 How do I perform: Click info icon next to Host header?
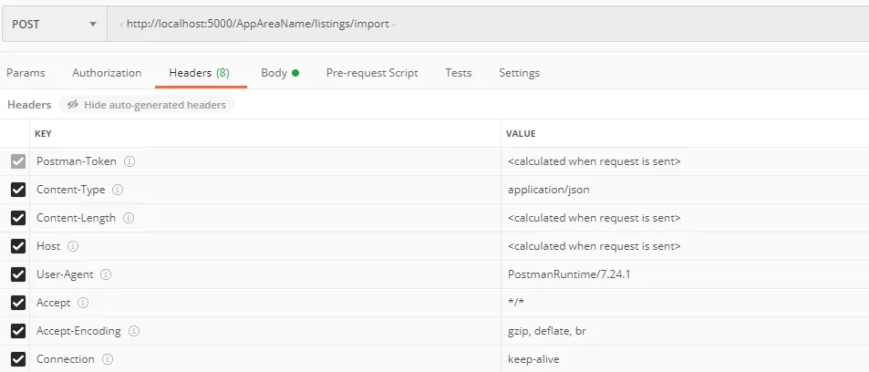coord(73,246)
